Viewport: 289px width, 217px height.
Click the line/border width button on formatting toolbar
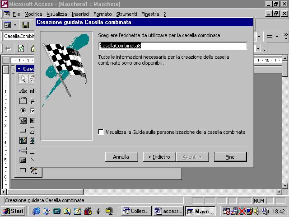click(270, 36)
